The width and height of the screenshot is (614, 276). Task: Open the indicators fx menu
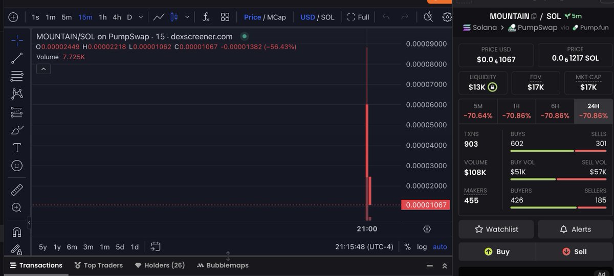[x=206, y=17]
